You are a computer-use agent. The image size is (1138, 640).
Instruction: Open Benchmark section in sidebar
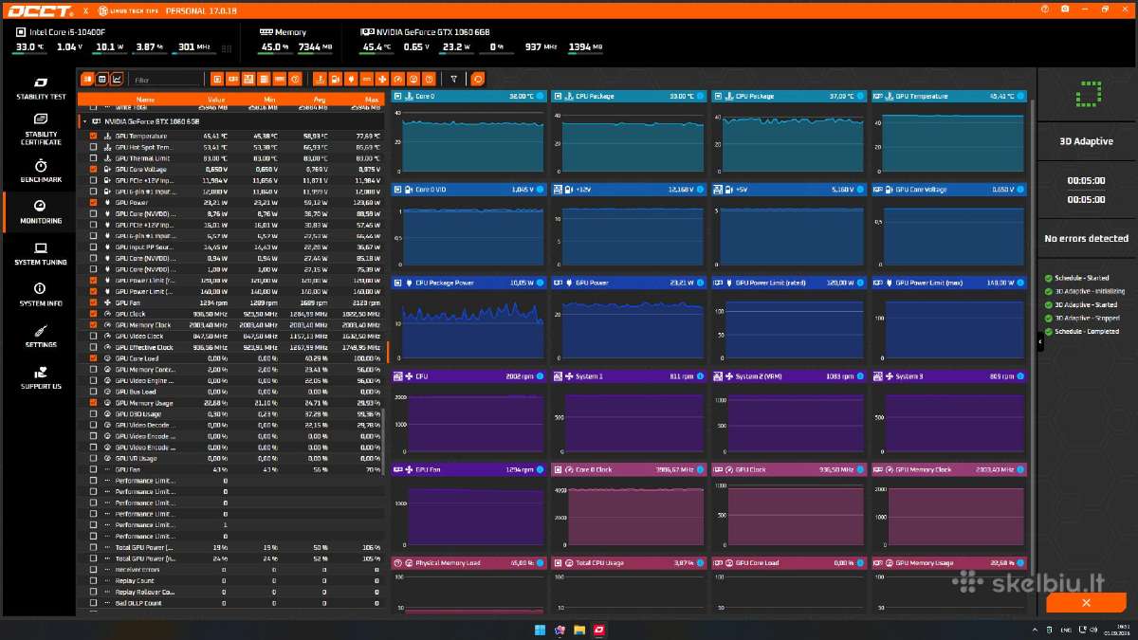tap(40, 172)
